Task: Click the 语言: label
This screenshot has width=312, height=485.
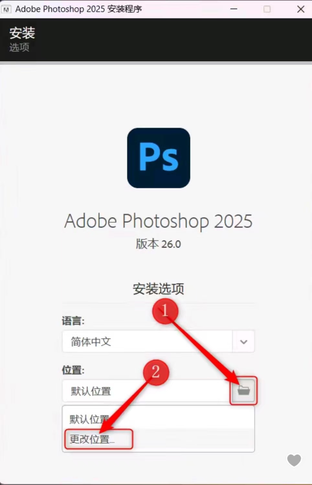Action: (73, 321)
